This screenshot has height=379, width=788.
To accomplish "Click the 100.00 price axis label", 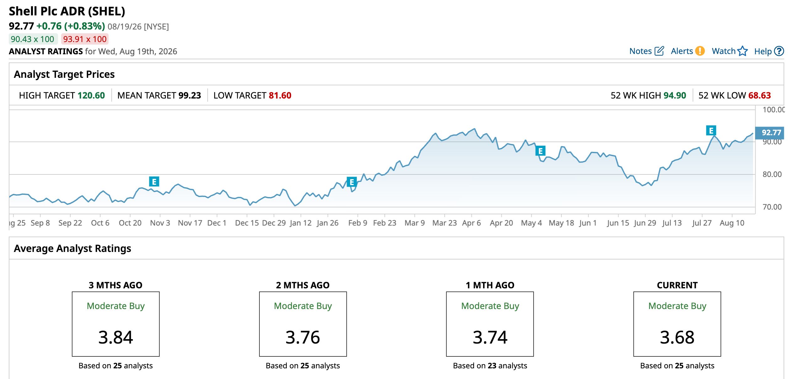I will point(774,110).
